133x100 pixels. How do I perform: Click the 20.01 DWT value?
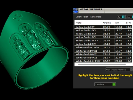(119, 47)
